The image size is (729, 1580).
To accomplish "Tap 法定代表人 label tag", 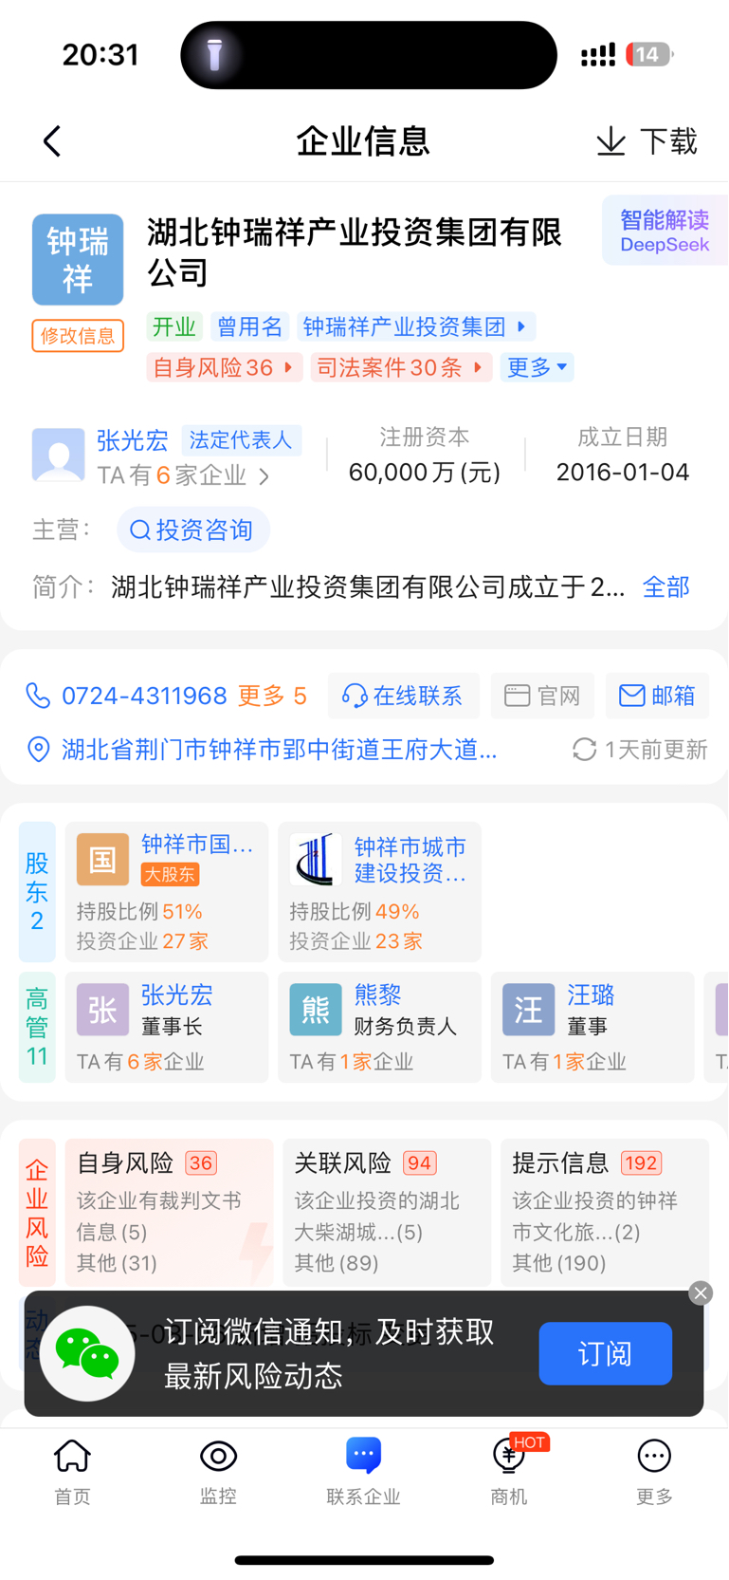I will [241, 440].
